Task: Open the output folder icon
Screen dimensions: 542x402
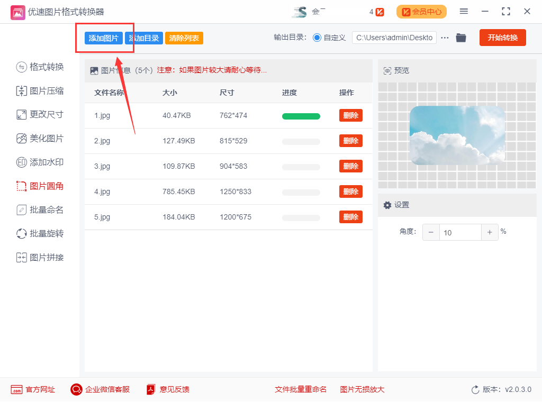Action: (x=461, y=38)
